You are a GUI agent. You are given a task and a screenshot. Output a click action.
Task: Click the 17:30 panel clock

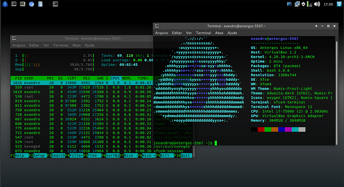(x=328, y=4)
